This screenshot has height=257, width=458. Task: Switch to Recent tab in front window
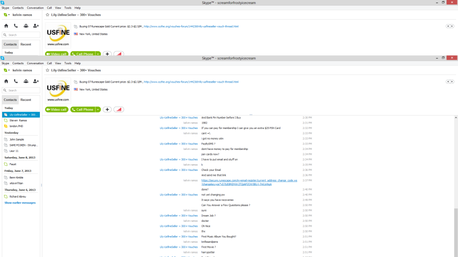[x=25, y=99]
